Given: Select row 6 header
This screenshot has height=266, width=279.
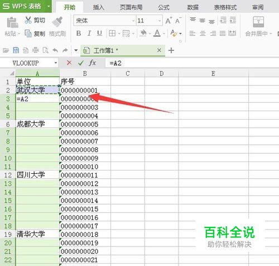Looking at the screenshot, I should [8, 124].
